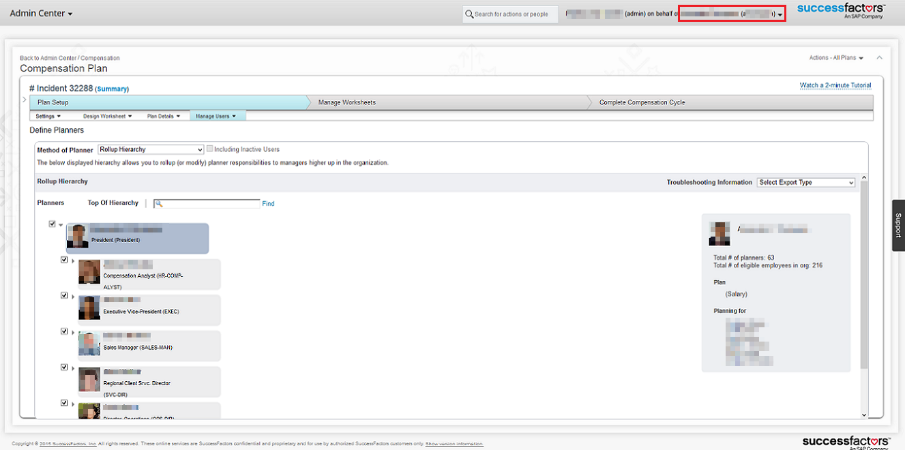Click the 'Define Planners' heading
The width and height of the screenshot is (905, 450).
(57, 130)
